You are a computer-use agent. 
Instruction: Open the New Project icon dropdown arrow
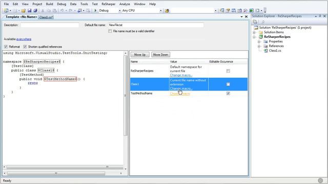(x=10, y=10)
